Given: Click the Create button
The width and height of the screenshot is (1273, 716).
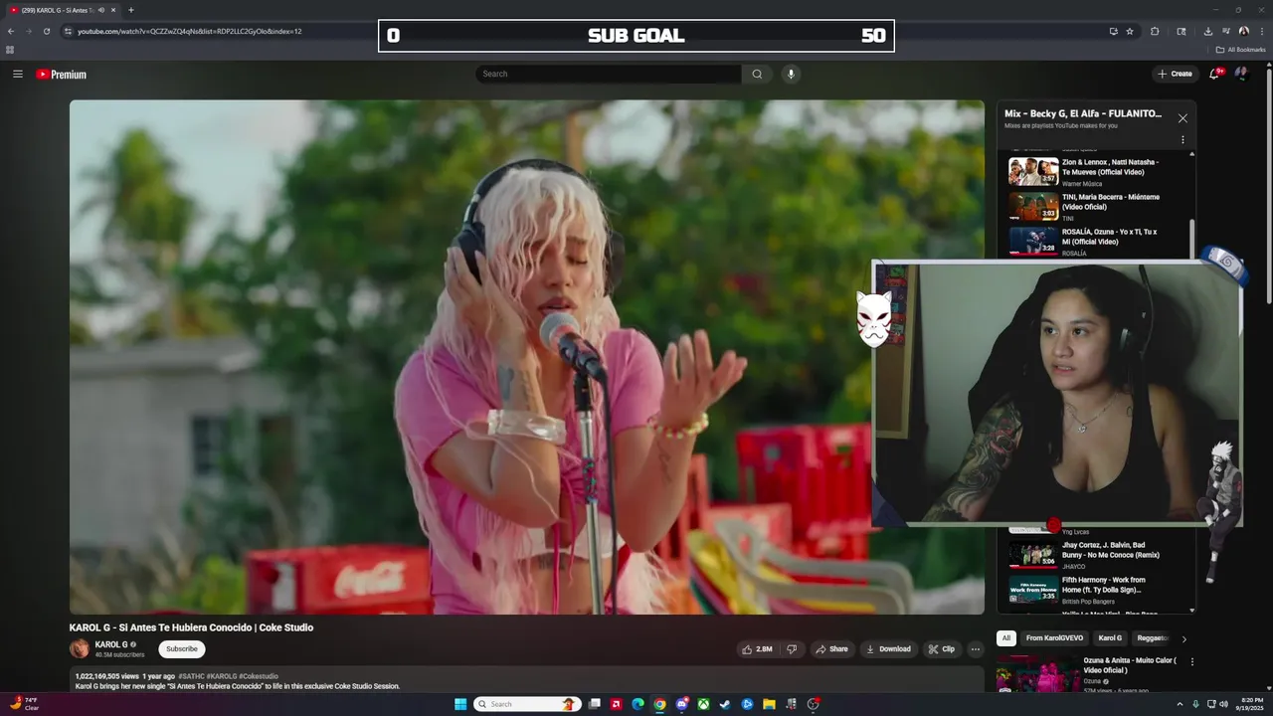Looking at the screenshot, I should (x=1175, y=74).
